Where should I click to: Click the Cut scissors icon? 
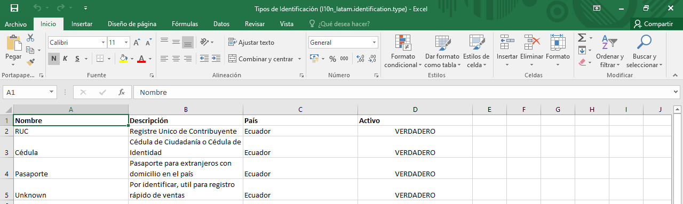point(30,38)
